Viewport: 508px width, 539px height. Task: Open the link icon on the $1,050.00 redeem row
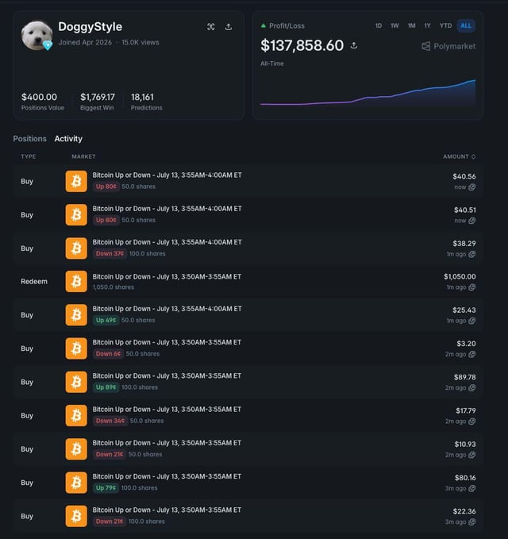pyautogui.click(x=472, y=287)
